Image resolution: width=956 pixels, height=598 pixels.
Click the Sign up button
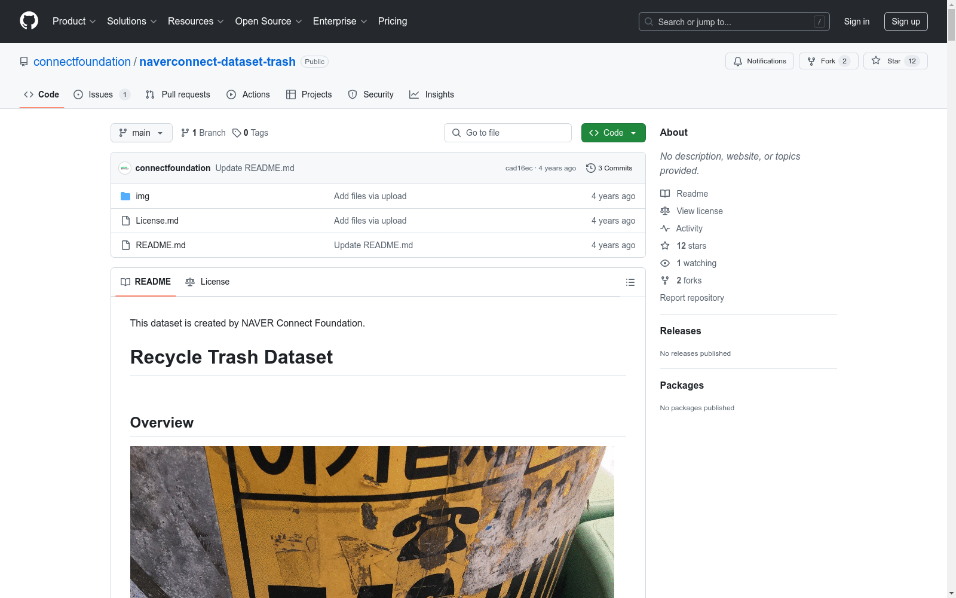coord(906,21)
